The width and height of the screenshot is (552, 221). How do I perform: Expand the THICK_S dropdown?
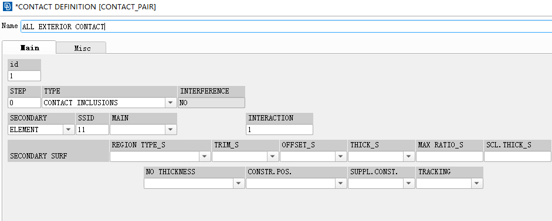pyautogui.click(x=382, y=157)
